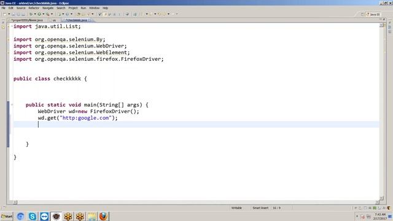Click the Save toolbar icon
This screenshot has width=393, height=221.
tap(14, 14)
